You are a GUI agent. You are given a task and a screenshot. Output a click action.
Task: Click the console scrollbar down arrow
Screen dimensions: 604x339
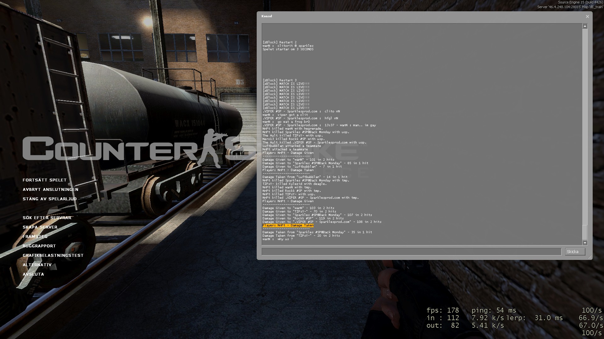(585, 243)
